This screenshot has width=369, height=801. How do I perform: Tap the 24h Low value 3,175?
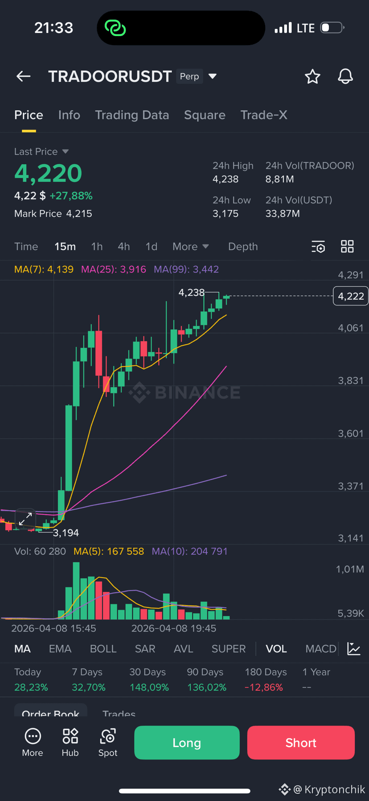[225, 214]
